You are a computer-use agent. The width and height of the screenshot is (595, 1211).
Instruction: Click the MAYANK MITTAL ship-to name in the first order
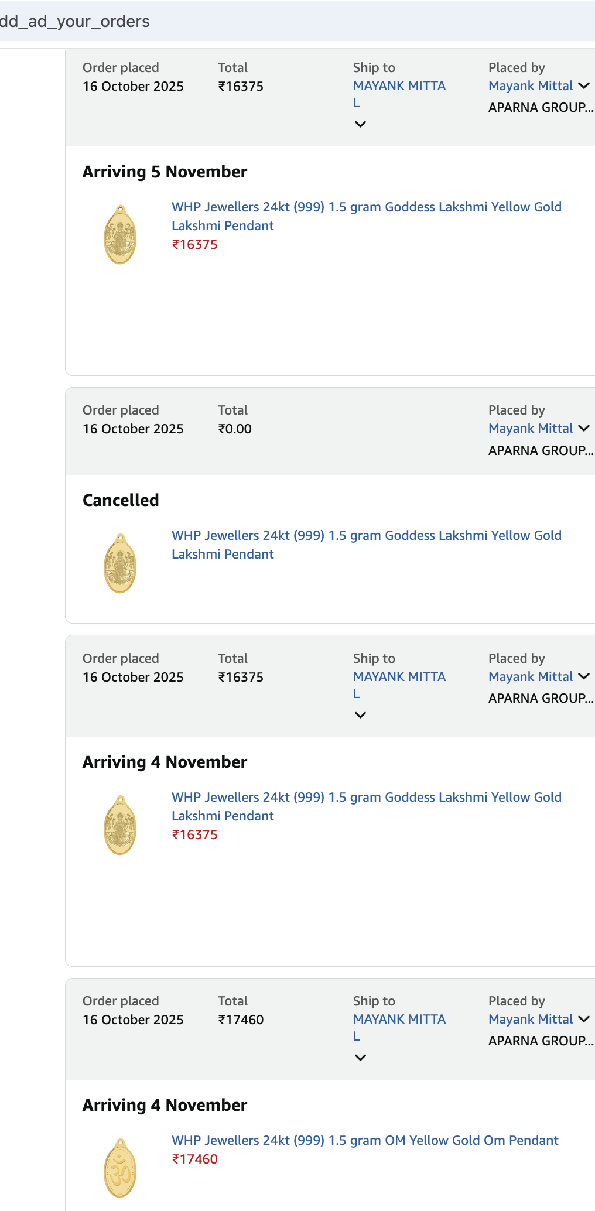[x=399, y=86]
